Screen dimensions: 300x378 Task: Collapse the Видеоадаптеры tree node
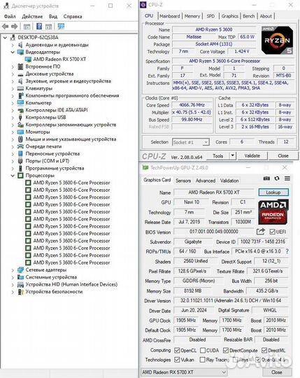13,52
